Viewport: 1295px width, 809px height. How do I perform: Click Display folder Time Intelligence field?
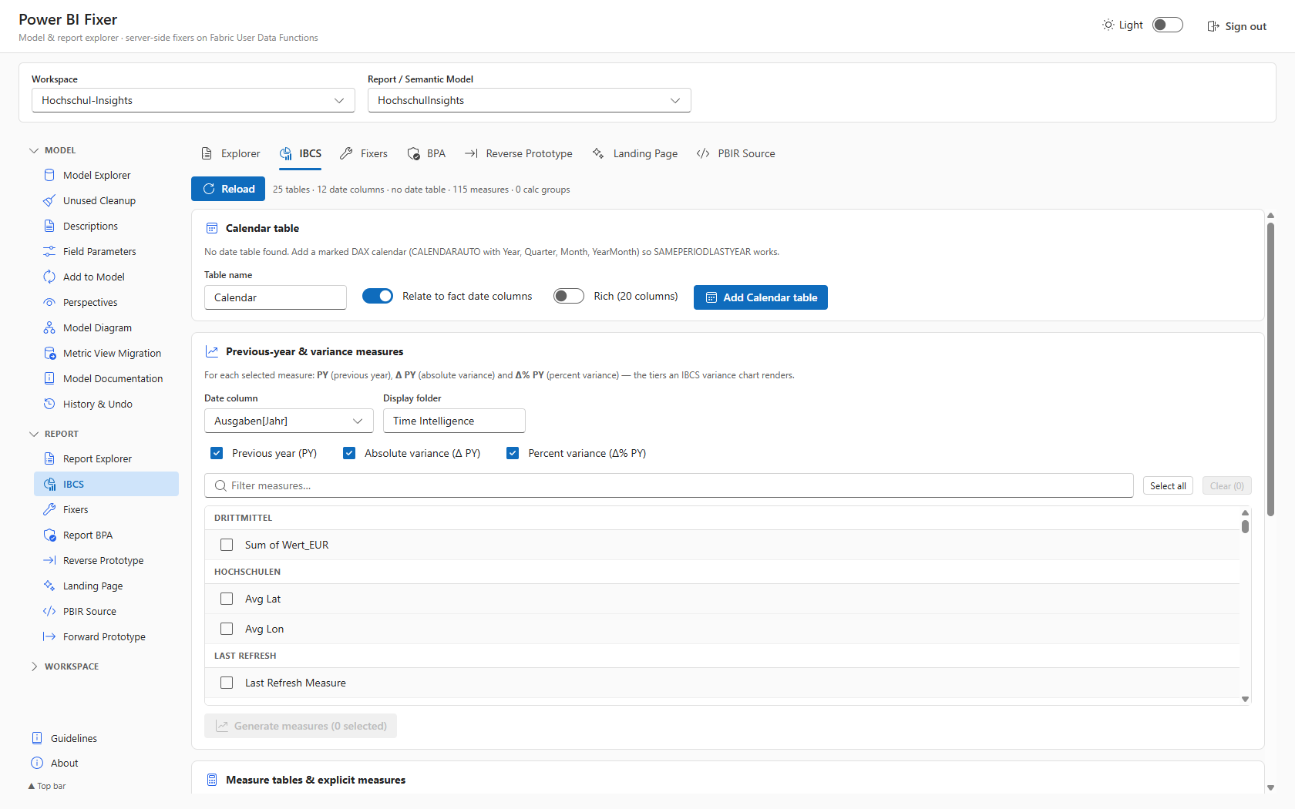(x=454, y=421)
